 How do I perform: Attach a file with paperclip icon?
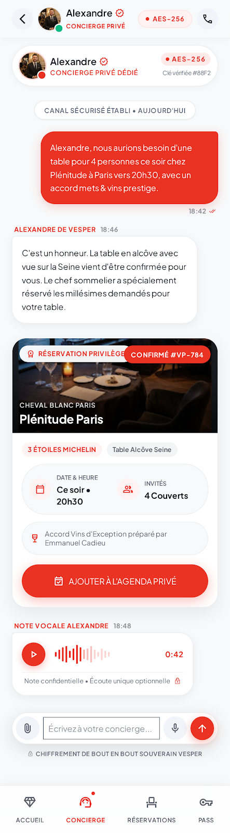(28, 728)
